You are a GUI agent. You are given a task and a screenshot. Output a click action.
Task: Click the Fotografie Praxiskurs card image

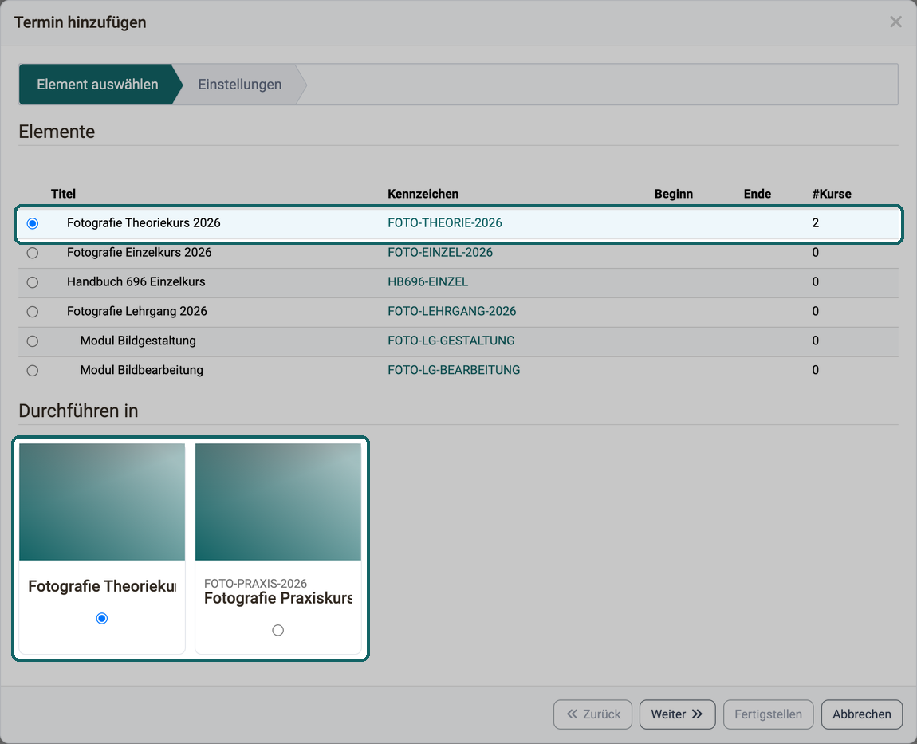(278, 502)
